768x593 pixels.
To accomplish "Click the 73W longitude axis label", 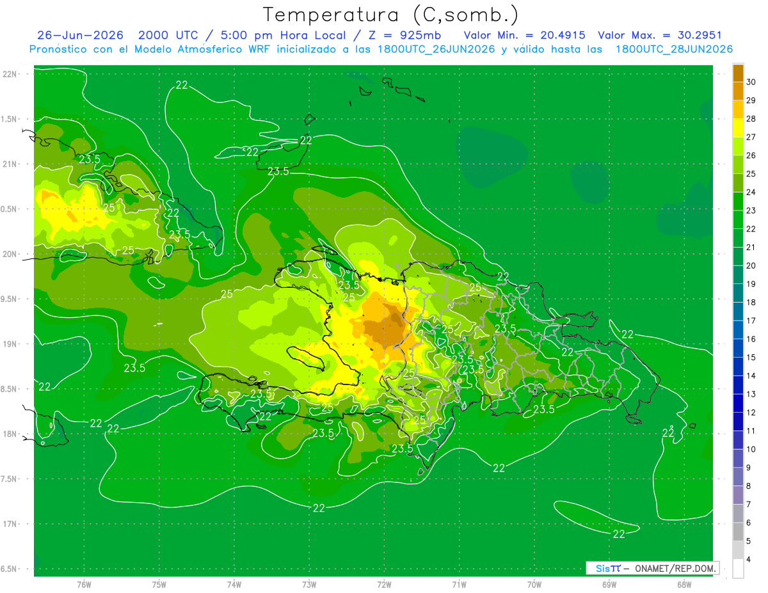I will [x=309, y=584].
